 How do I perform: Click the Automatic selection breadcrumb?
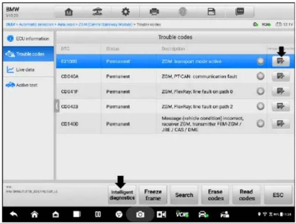point(36,24)
